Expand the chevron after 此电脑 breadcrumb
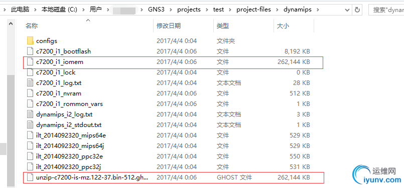404x188 pixels. (35, 10)
